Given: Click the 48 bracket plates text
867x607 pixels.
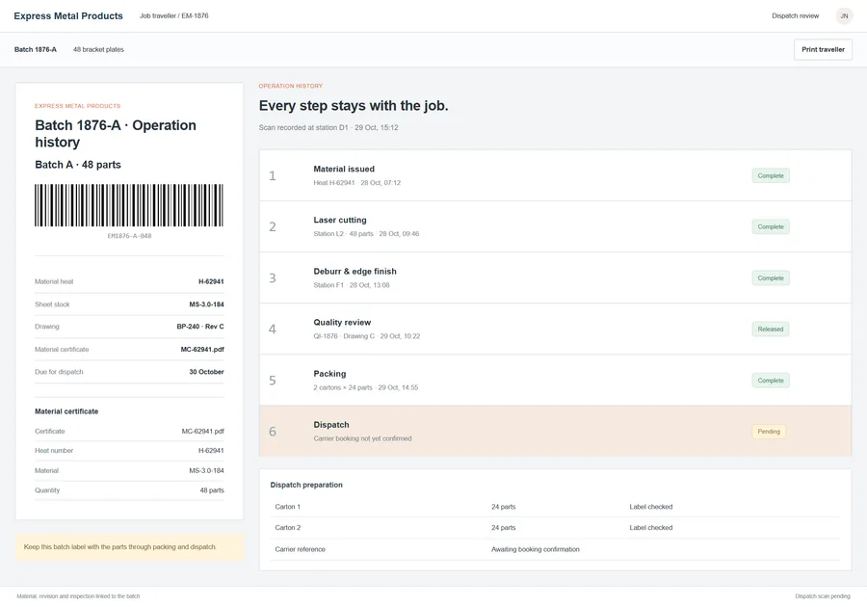Looking at the screenshot, I should point(98,50).
